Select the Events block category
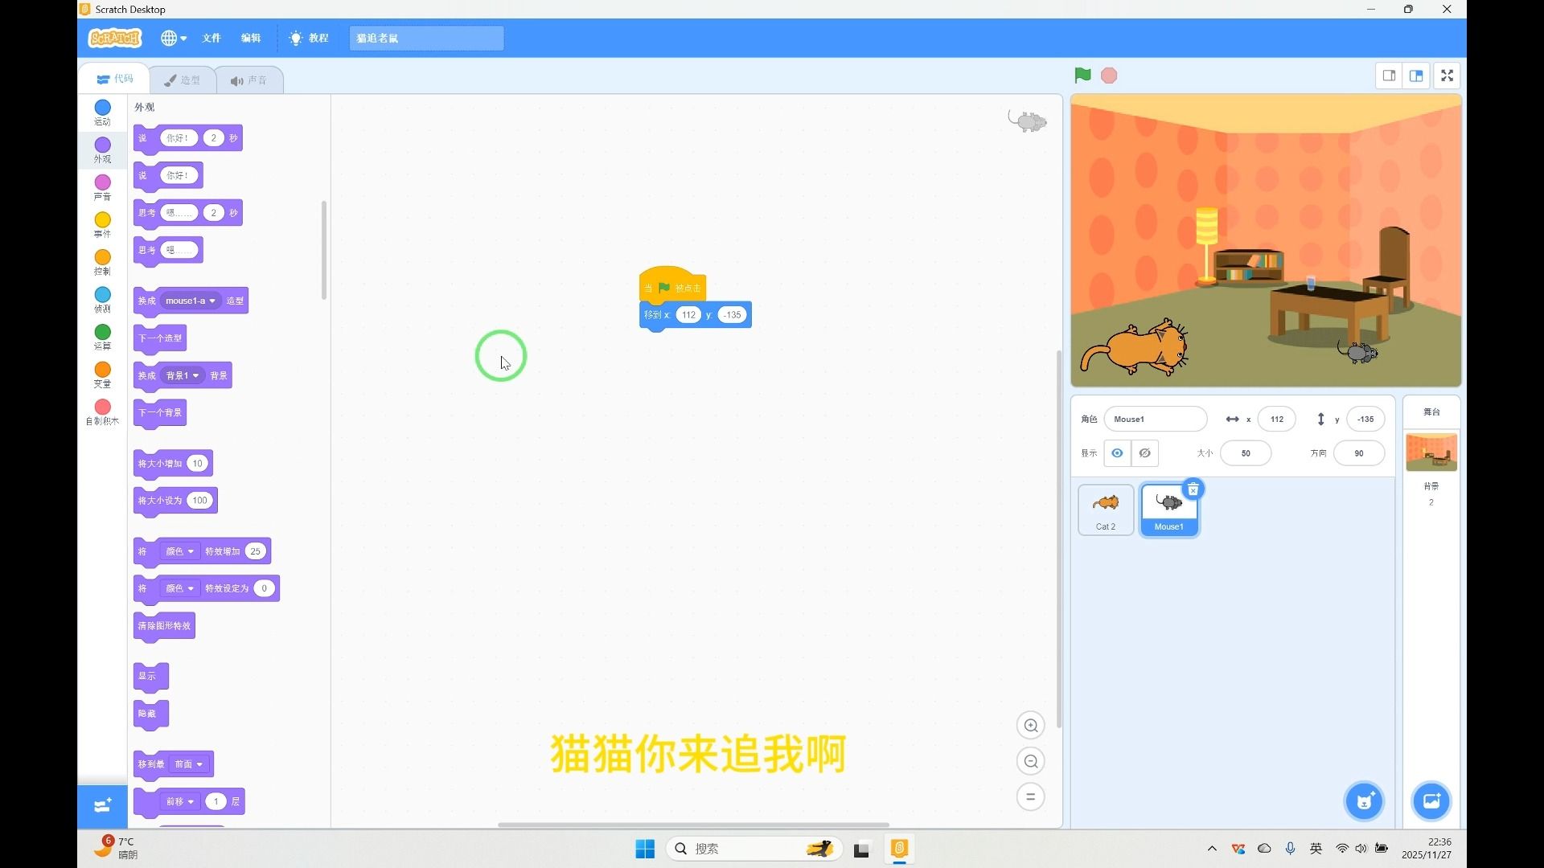1544x868 pixels. [x=101, y=224]
